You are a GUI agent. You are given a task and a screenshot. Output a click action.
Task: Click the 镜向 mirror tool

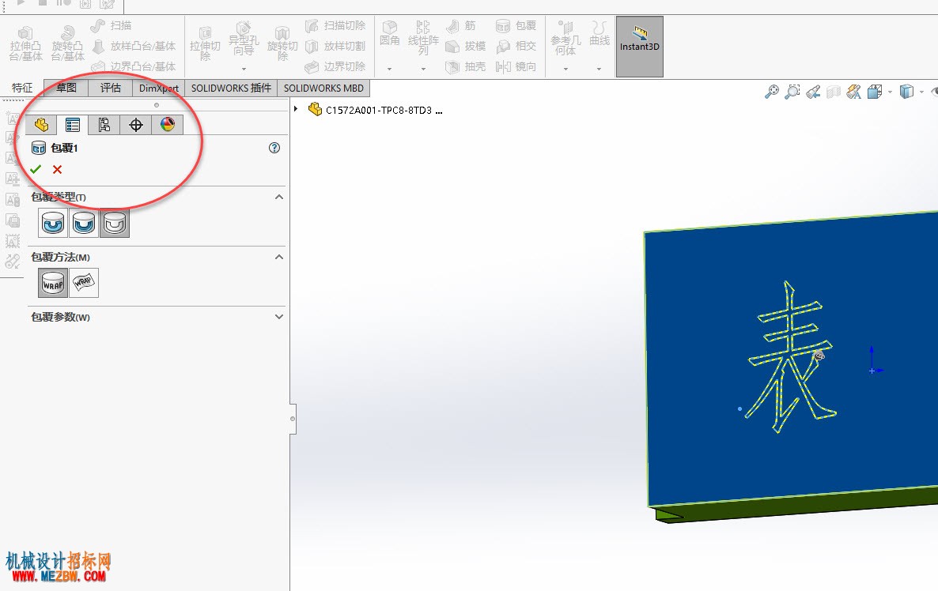coord(516,66)
